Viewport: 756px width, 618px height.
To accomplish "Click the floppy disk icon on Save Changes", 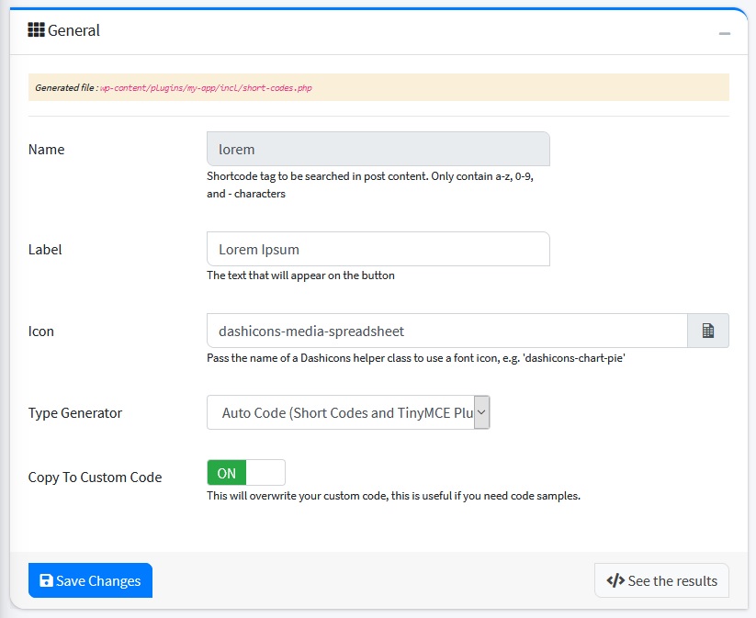I will point(46,581).
